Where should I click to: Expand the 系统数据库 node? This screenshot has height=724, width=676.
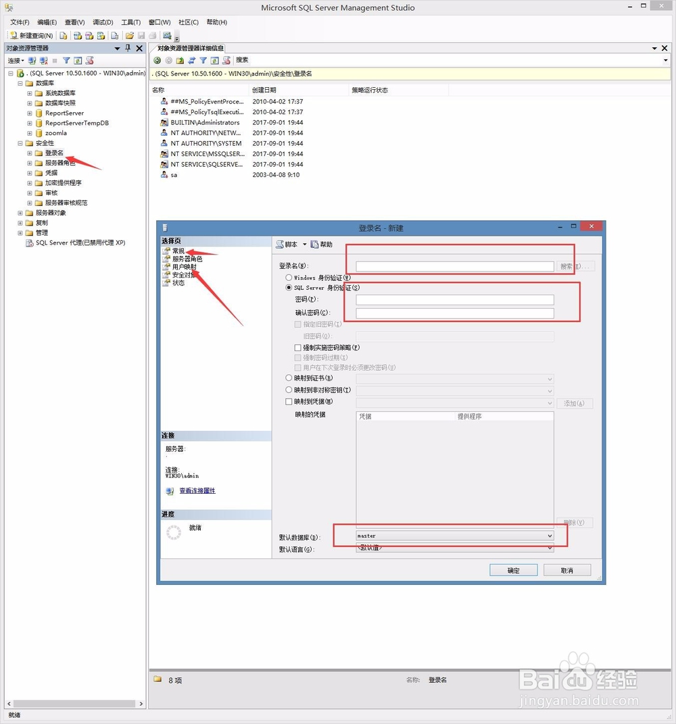(30, 93)
